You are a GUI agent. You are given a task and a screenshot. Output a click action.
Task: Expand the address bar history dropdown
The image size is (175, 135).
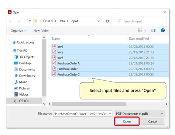coord(99,21)
